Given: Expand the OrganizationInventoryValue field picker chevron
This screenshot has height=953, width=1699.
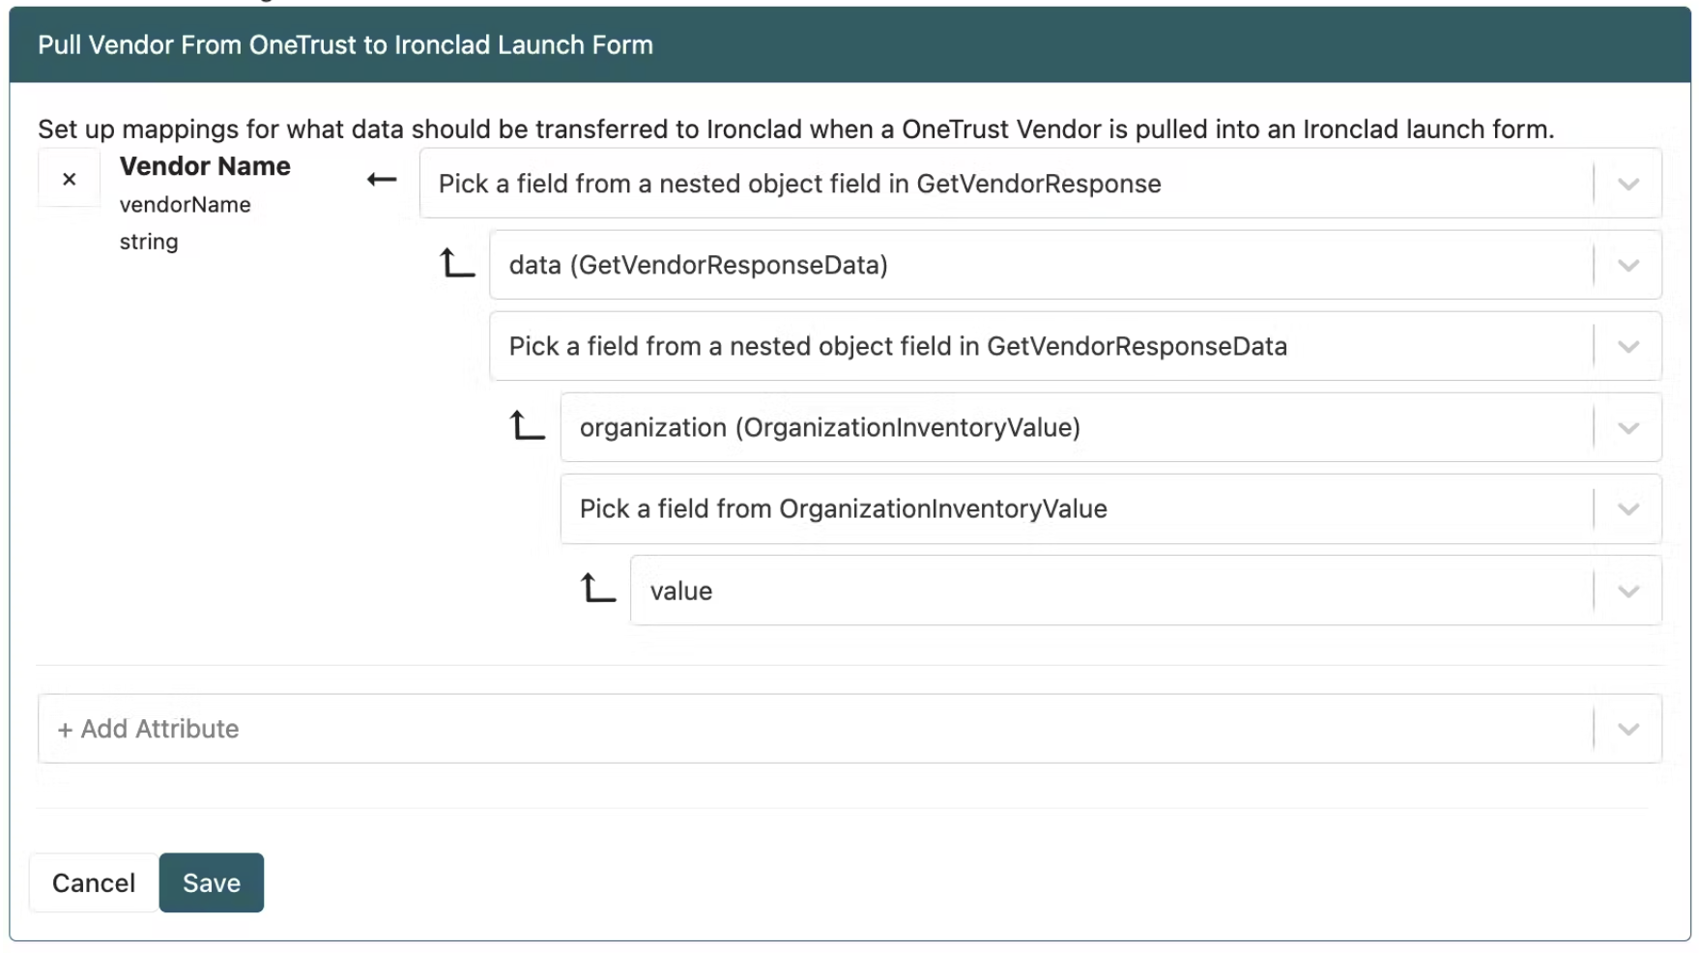Looking at the screenshot, I should pos(1628,508).
